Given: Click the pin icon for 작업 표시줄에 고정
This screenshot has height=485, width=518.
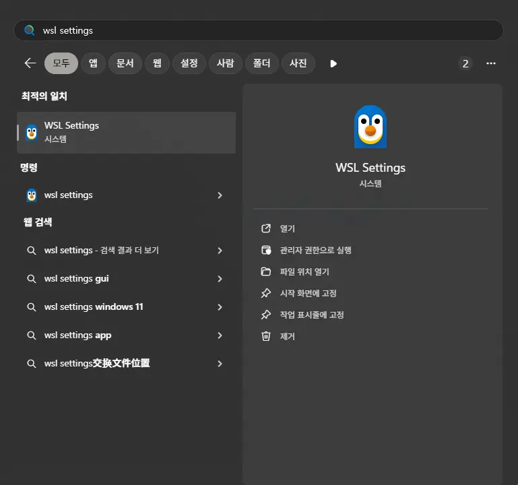Looking at the screenshot, I should (x=266, y=315).
